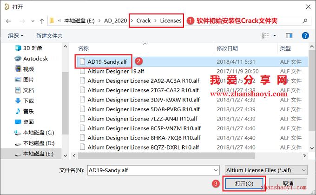The height and width of the screenshot is (195, 316).
Task: Sort by 修改日期 column header
Action: 227,48
